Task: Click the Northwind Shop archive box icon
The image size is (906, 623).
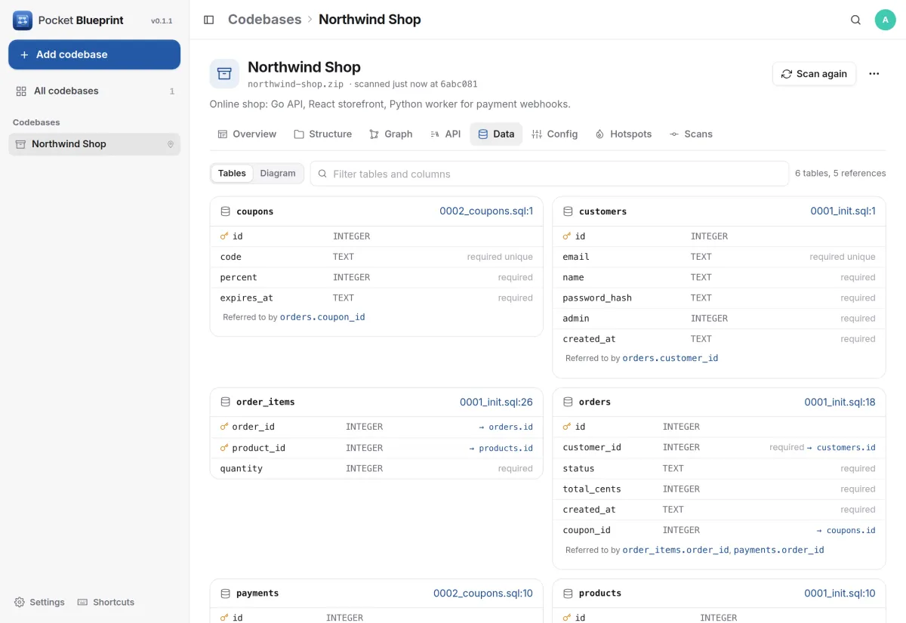Action: (224, 74)
